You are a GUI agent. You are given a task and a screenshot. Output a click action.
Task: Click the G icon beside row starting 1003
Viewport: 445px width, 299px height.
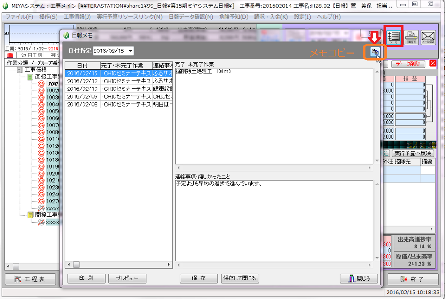tap(41, 97)
